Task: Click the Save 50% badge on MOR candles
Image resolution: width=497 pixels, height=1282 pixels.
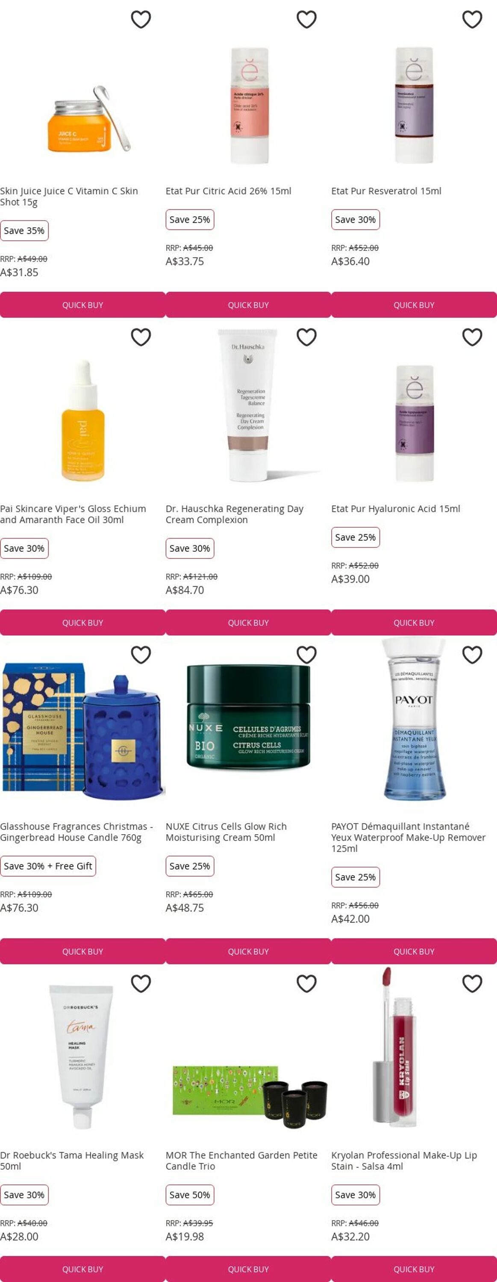Action: pyautogui.click(x=190, y=1194)
